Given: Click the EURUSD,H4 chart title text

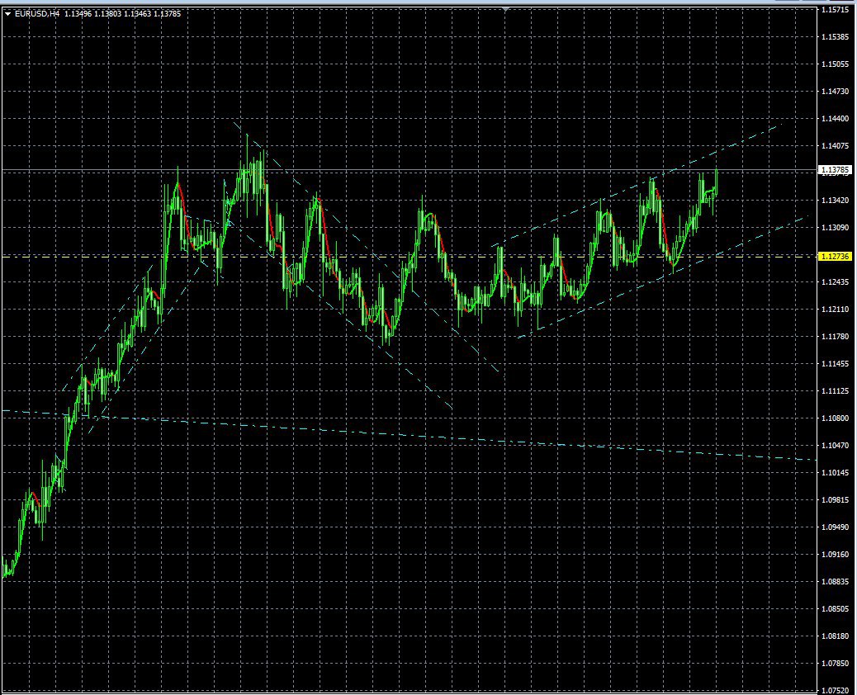Looking at the screenshot, I should point(36,14).
